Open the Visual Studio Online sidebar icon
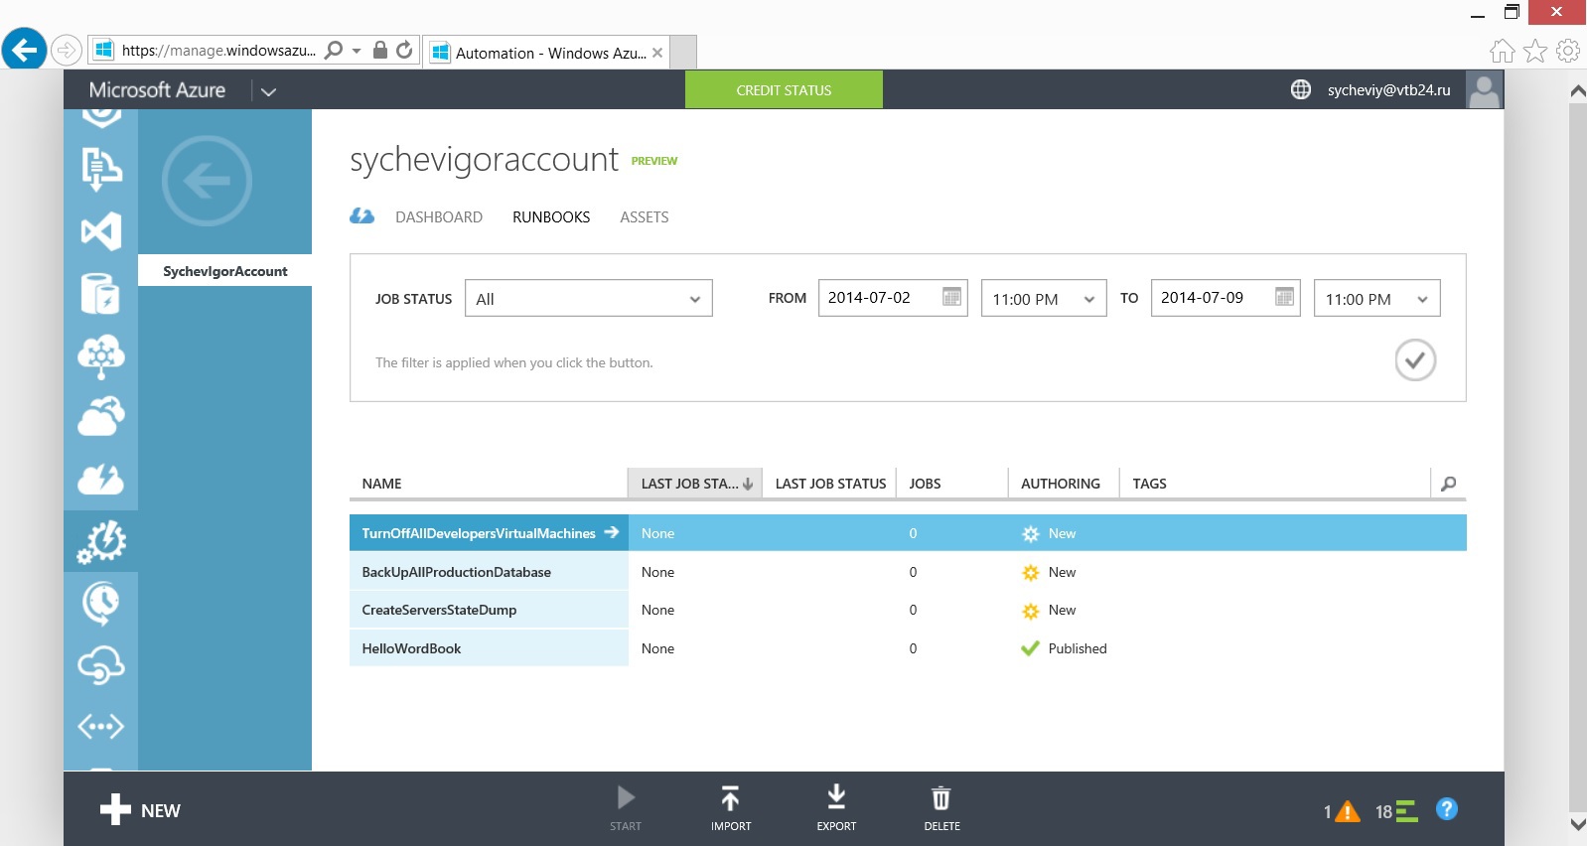1587x846 pixels. pos(100,231)
